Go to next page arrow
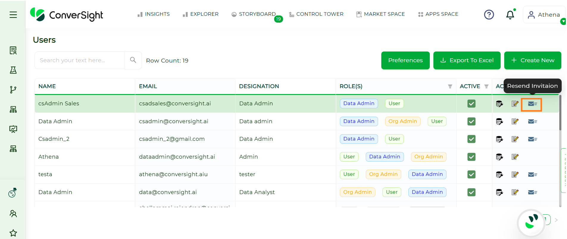 click(556, 220)
